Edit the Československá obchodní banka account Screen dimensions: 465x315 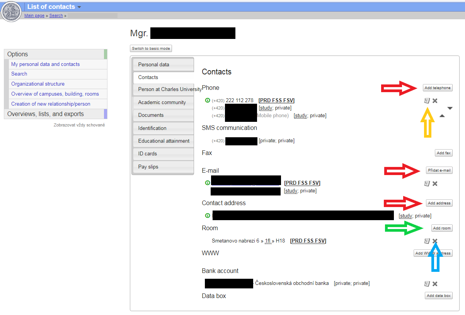click(427, 284)
